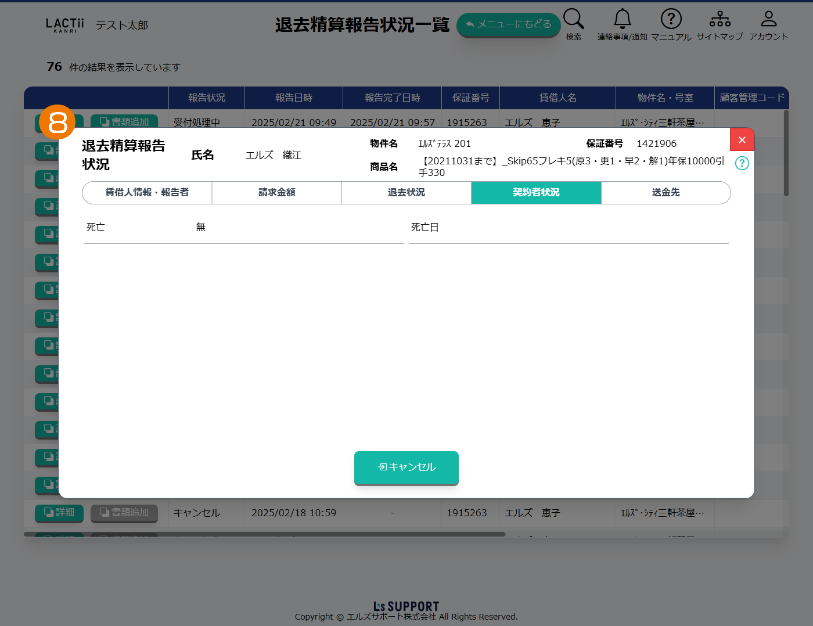Open the sitemap icon
Screen dimensions: 813x626
pyautogui.click(x=720, y=19)
